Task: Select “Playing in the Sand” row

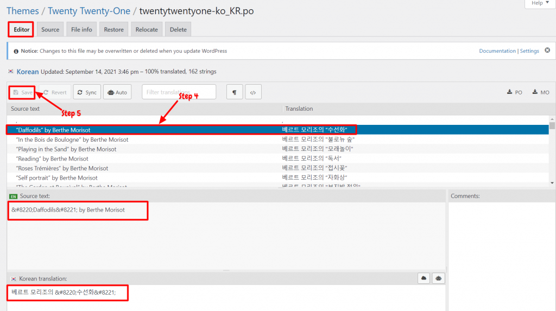Action: pos(277,149)
